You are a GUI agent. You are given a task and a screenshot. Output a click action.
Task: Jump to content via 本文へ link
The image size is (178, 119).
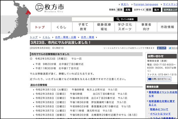coord(124,4)
